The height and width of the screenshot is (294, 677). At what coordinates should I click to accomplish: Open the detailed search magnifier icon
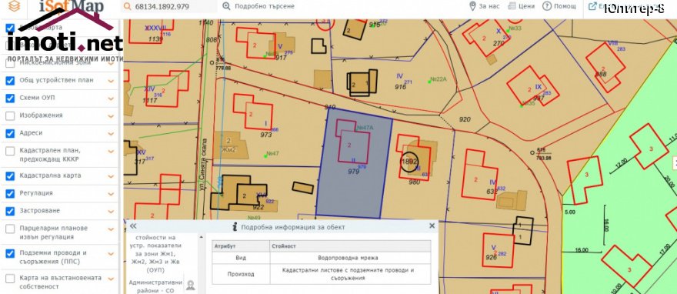[x=226, y=6]
